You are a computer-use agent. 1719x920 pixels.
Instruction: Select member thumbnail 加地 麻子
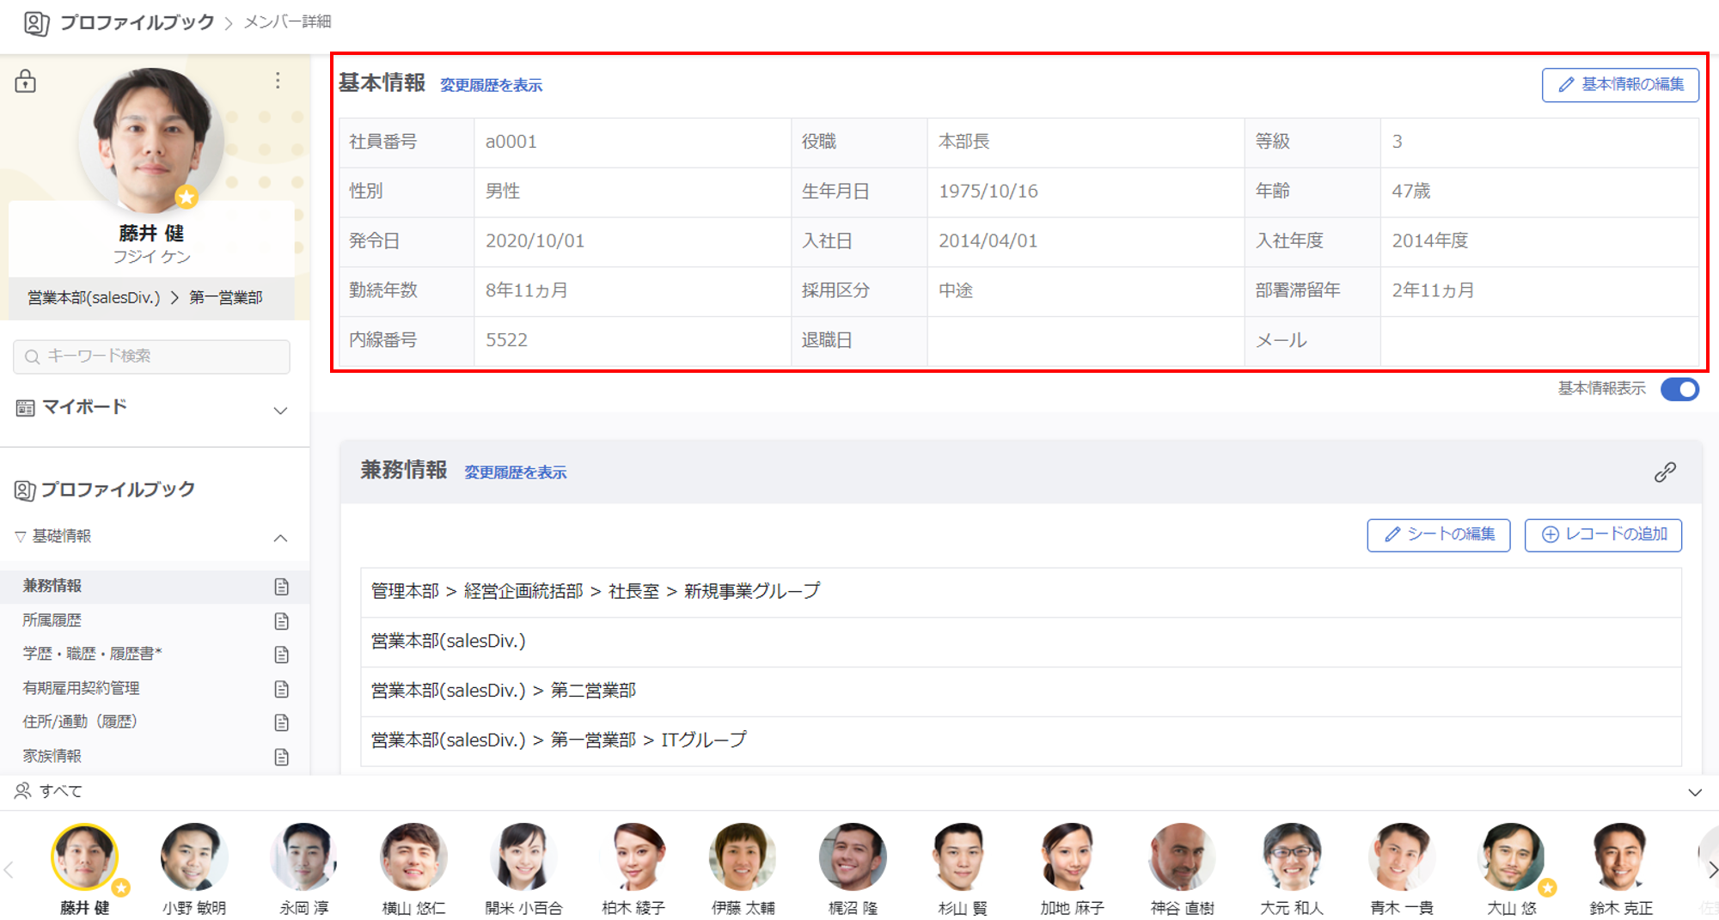pyautogui.click(x=1072, y=856)
